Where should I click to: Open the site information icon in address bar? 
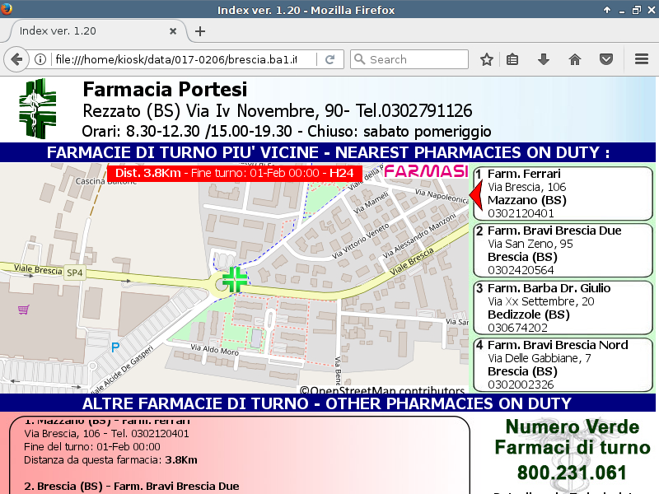pos(40,59)
